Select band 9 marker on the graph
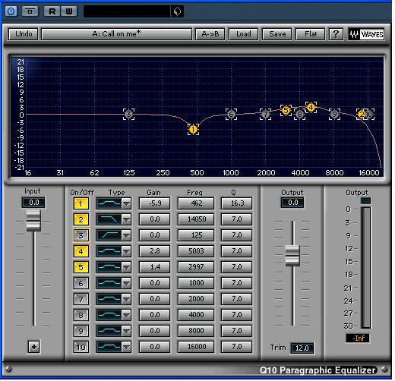Viewport: 395px width, 381px height. click(334, 115)
